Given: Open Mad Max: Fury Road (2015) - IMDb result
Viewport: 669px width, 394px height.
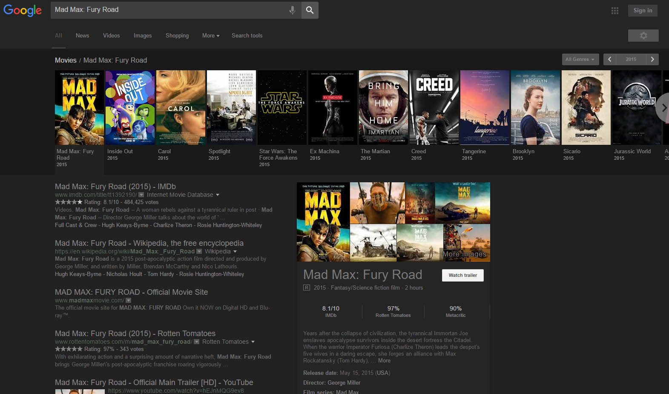Looking at the screenshot, I should (x=115, y=186).
